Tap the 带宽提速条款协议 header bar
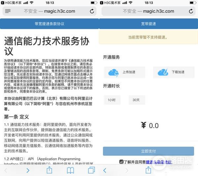The width and height of the screenshot is (198, 176). click(49, 24)
